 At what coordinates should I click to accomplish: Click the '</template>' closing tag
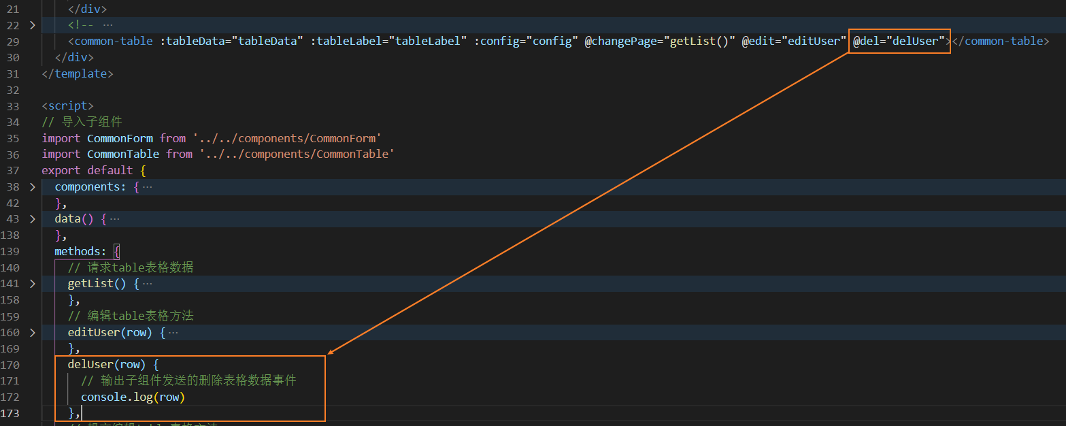tap(78, 73)
